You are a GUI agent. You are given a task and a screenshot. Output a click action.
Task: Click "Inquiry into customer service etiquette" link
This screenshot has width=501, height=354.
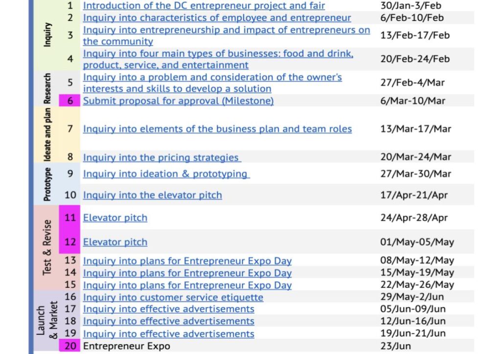pyautogui.click(x=173, y=297)
